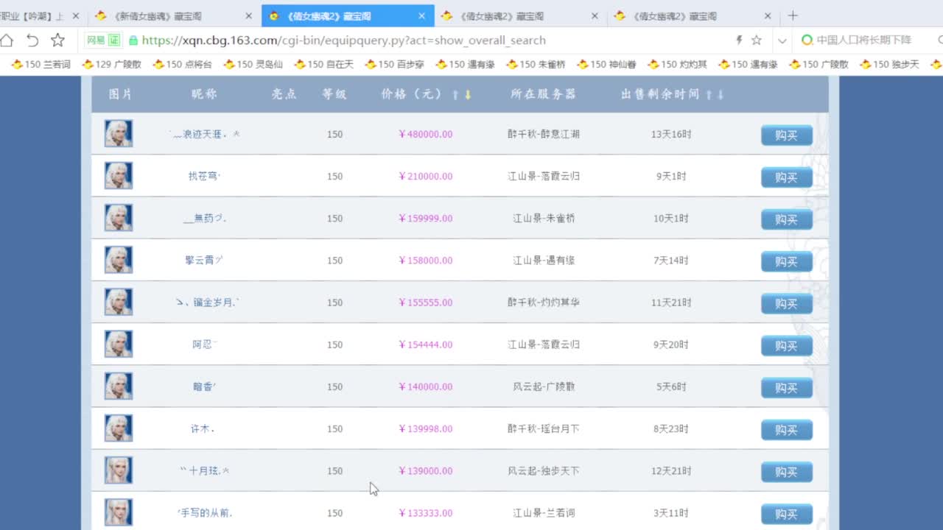Click 购买 for the ¥480000.00 listing
The image size is (943, 530).
tap(786, 135)
